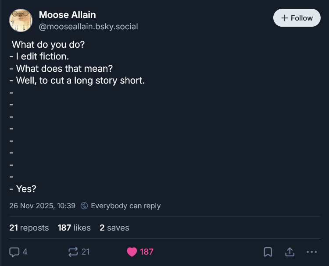
Task: Follow Moose Allain
Action: [297, 18]
